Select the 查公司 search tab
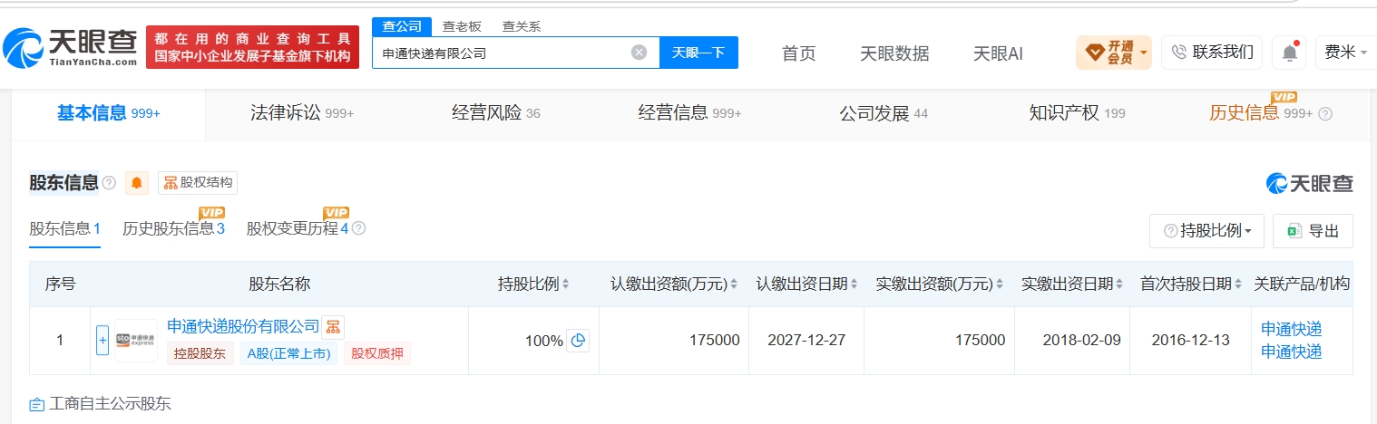1377x424 pixels. 401,26
